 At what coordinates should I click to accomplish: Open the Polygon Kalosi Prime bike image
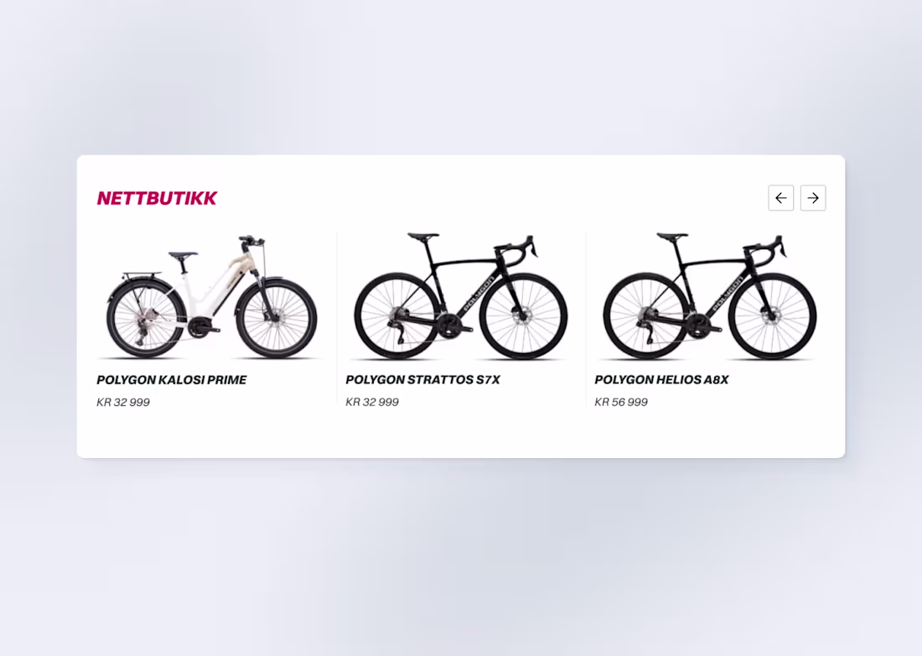(x=212, y=297)
